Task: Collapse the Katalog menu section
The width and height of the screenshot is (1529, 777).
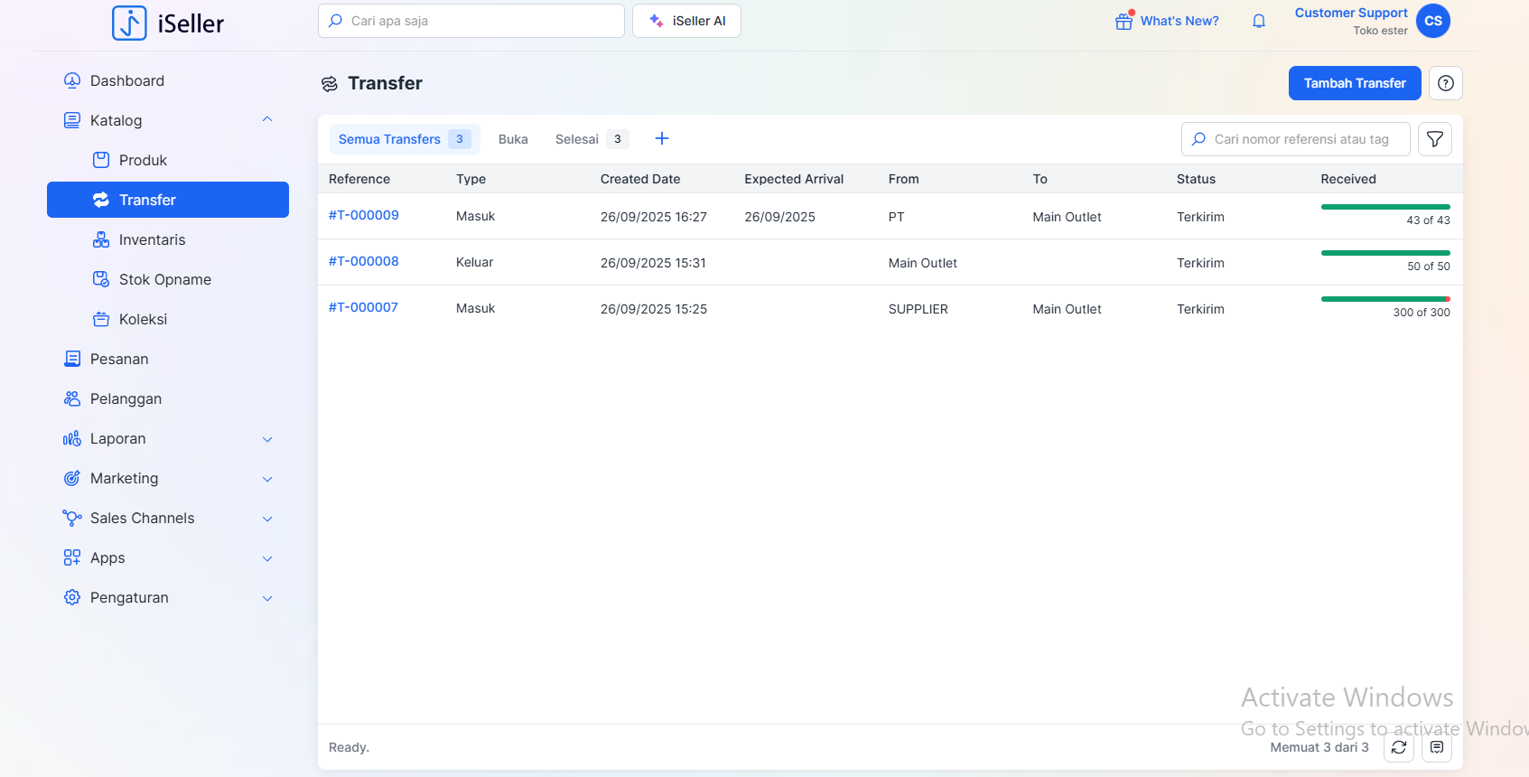Action: pyautogui.click(x=266, y=120)
